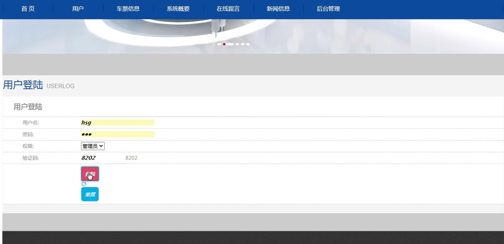Open the 系统概要 navigation item

178,9
